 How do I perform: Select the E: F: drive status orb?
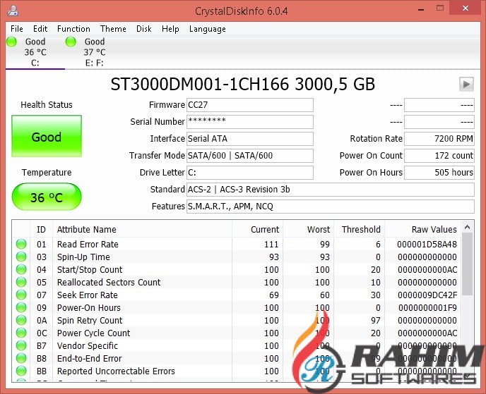[x=71, y=42]
